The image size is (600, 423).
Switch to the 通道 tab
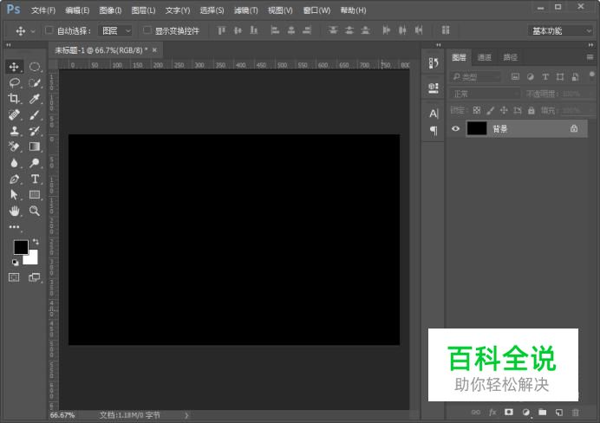tap(484, 57)
